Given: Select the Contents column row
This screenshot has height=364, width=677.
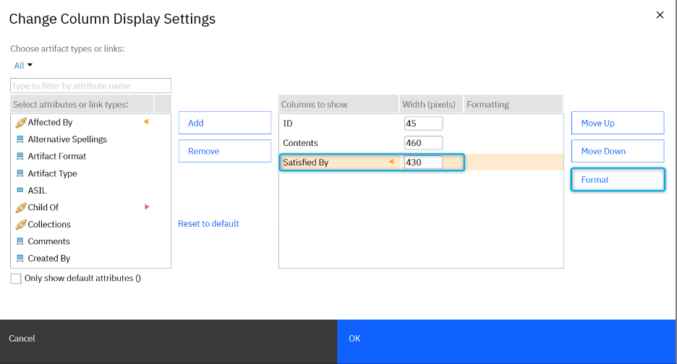Looking at the screenshot, I should click(421, 143).
